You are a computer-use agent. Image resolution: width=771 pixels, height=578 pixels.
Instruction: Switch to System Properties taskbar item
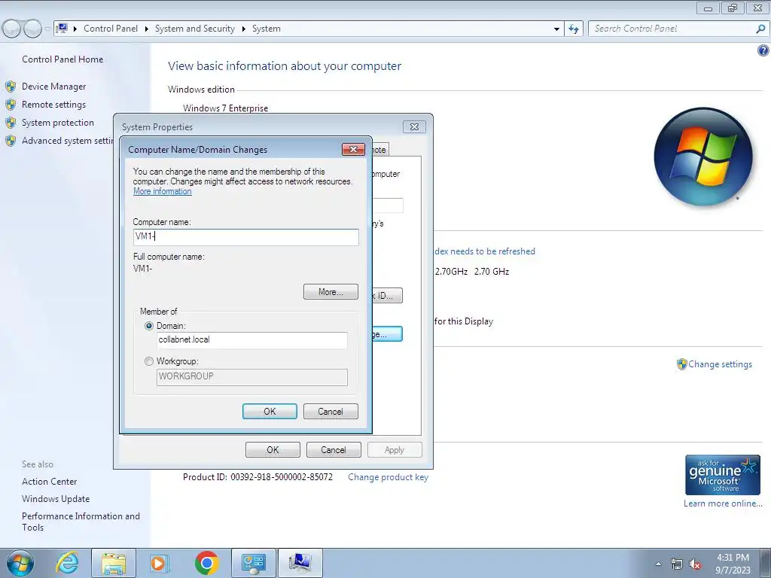coord(300,563)
